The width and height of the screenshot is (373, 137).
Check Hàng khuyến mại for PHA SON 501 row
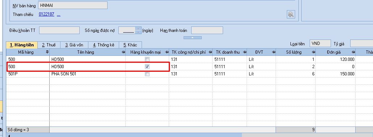[x=147, y=74]
